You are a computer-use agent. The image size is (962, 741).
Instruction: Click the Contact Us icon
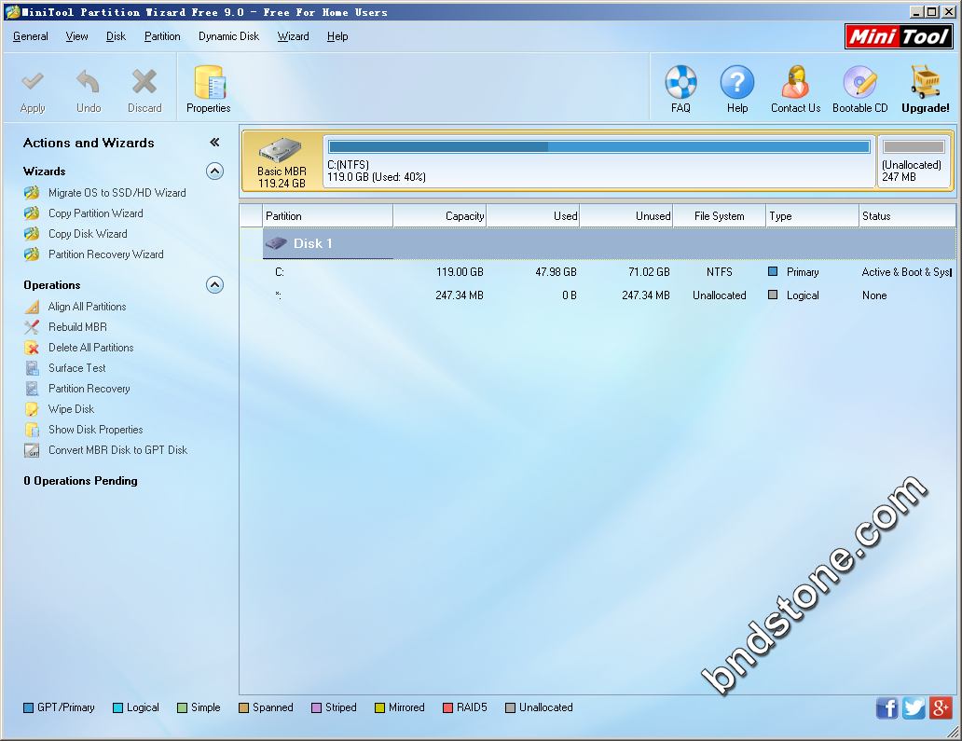click(x=796, y=82)
